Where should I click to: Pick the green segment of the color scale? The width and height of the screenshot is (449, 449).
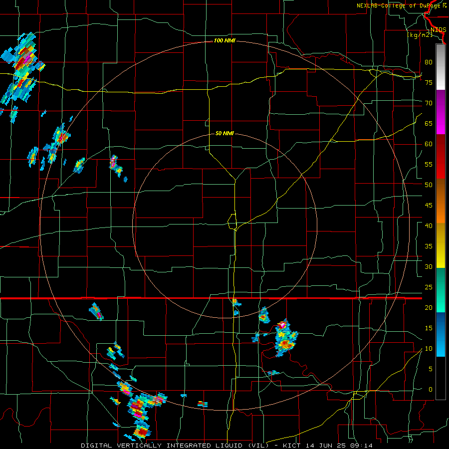coord(441,290)
